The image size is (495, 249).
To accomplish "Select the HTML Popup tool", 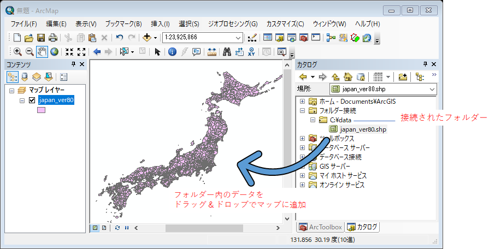I will pos(197,51).
